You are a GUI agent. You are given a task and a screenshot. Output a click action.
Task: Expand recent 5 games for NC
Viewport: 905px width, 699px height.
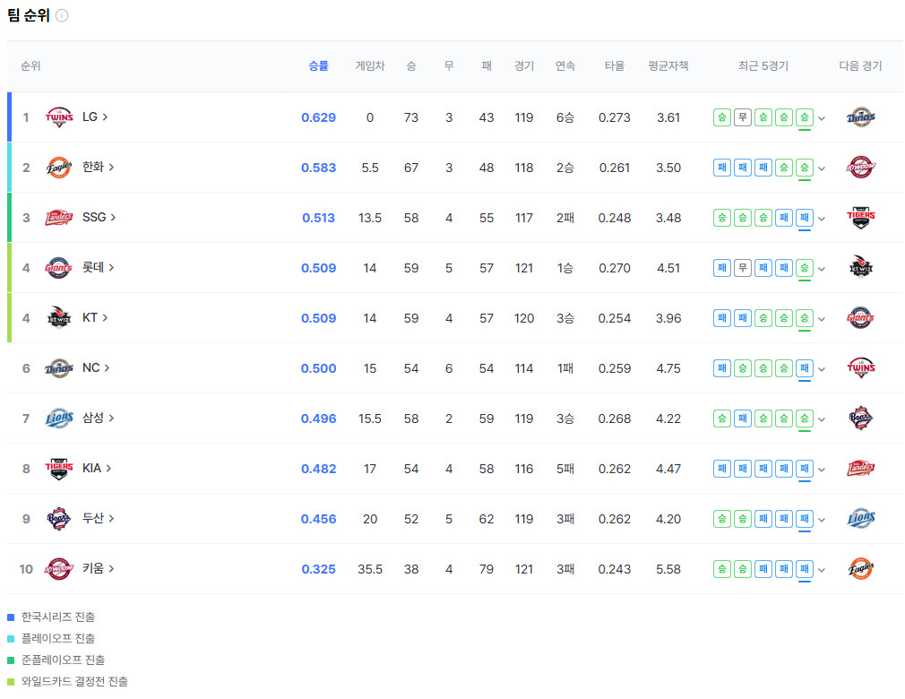pos(822,369)
